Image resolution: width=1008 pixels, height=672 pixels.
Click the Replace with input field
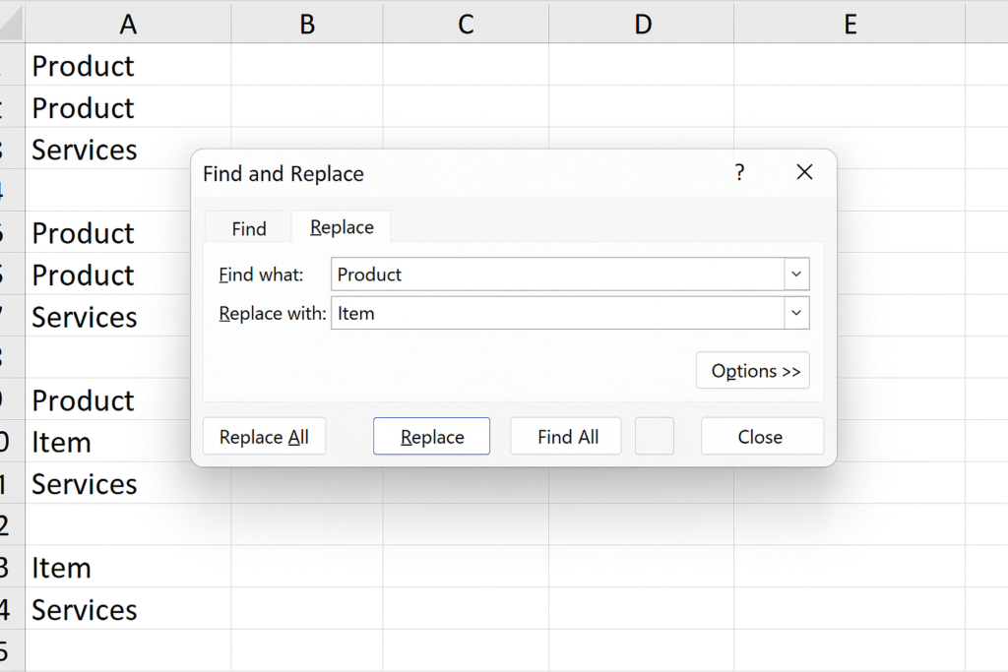tap(557, 314)
